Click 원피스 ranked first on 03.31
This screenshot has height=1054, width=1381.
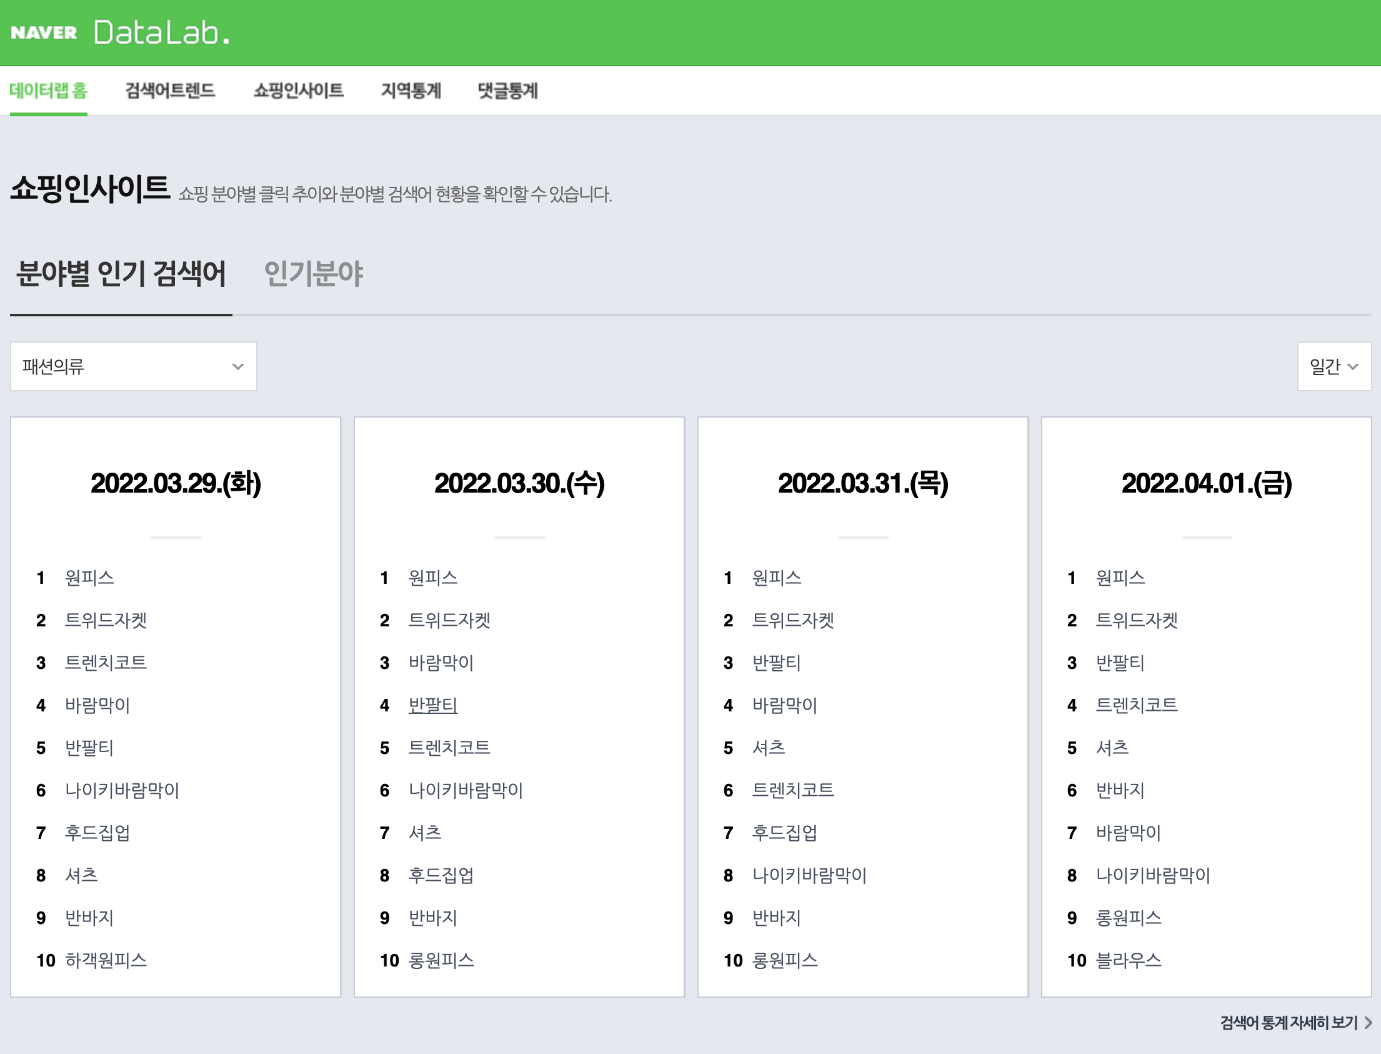[x=776, y=578]
